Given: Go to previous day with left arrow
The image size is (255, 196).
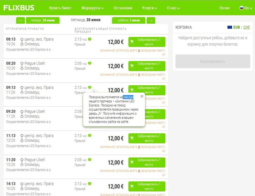Looking at the screenshot, I should [x=21, y=20].
